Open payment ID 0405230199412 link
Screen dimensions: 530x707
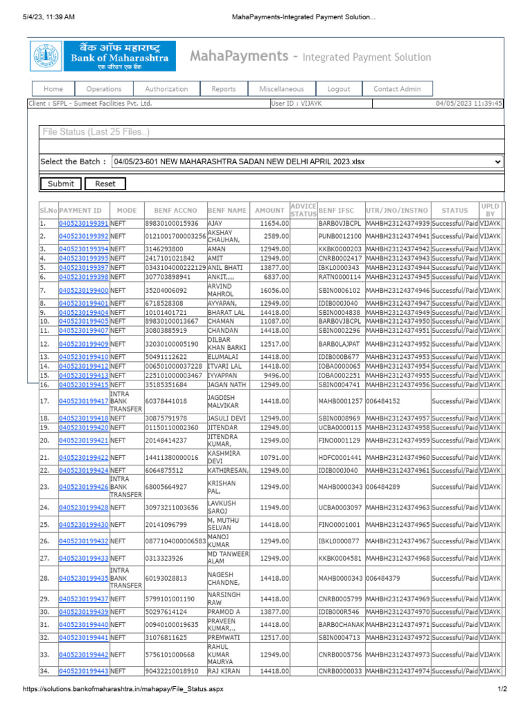(x=84, y=366)
